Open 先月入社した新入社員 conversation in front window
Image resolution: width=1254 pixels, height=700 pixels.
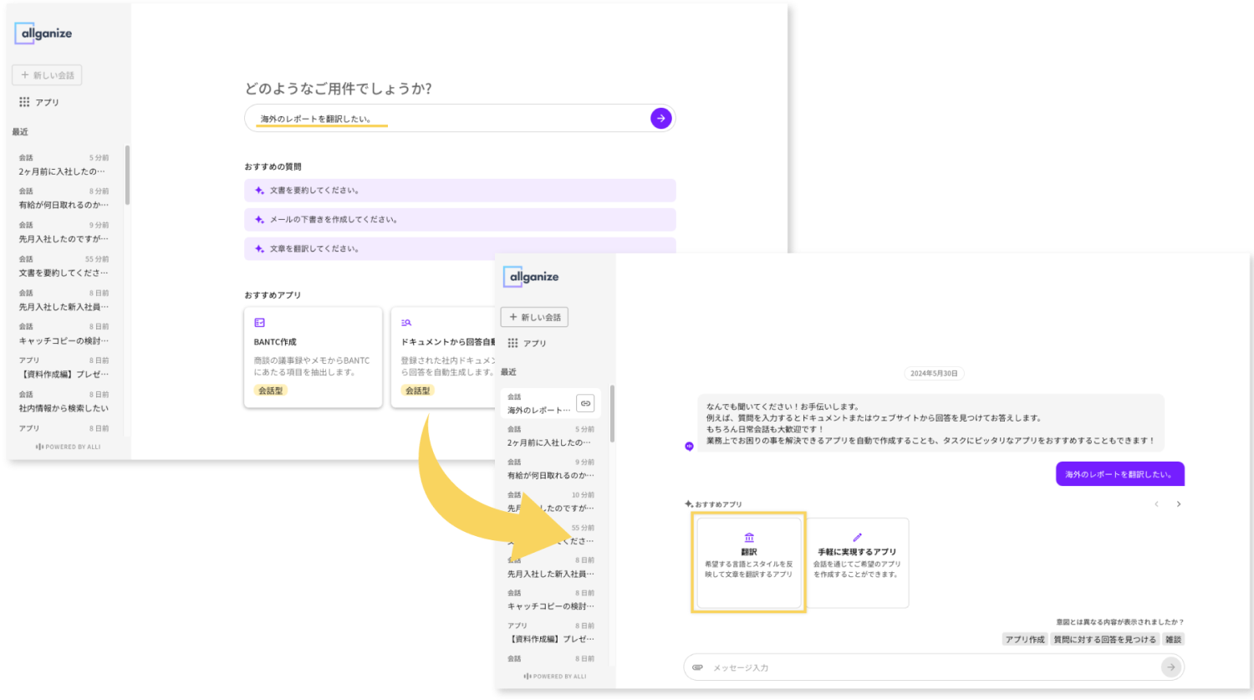pos(551,567)
